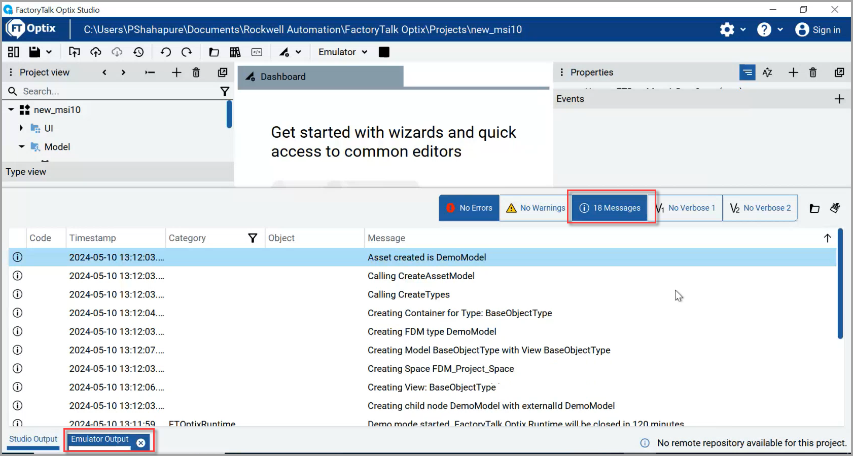853x456 pixels.
Task: Expand the UI folder node
Action: [21, 128]
